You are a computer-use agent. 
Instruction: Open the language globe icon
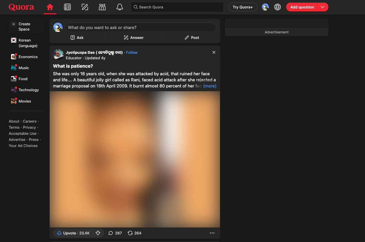(x=278, y=7)
